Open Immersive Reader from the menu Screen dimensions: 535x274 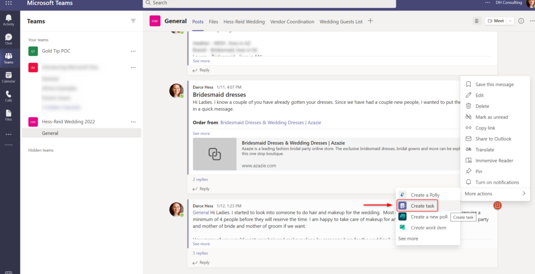[495, 161]
